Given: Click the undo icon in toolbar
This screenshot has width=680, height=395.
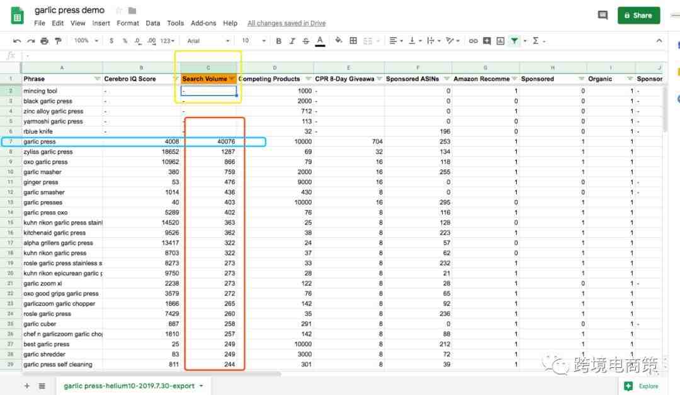Looking at the screenshot, I should pos(17,41).
